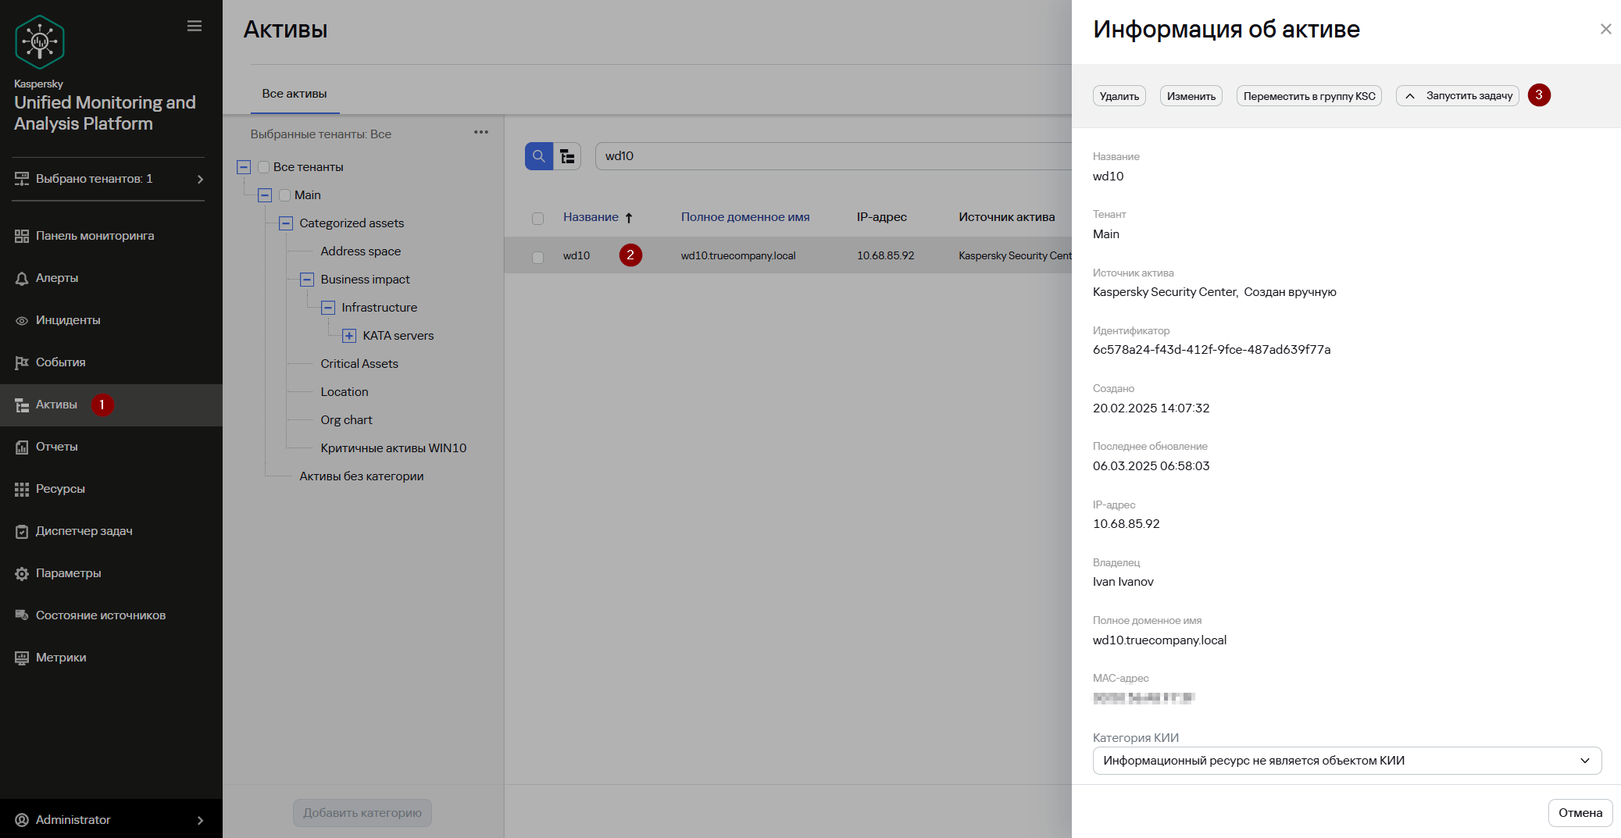Collapse the Main tenant node
The height and width of the screenshot is (838, 1621).
click(265, 195)
